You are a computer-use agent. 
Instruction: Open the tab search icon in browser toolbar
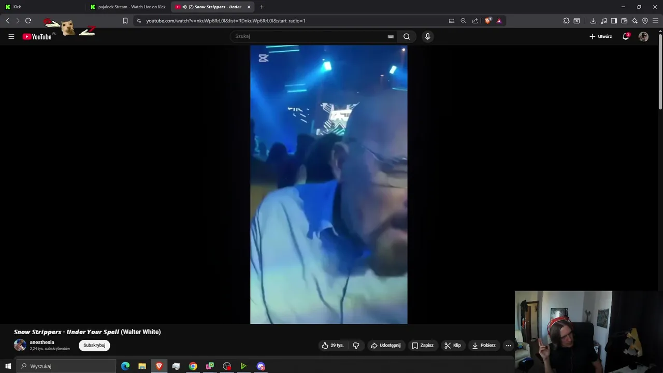tap(576, 21)
